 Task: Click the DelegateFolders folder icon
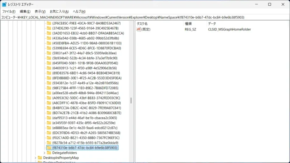(x=49, y=153)
